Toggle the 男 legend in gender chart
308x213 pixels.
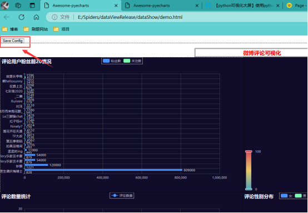301,196
